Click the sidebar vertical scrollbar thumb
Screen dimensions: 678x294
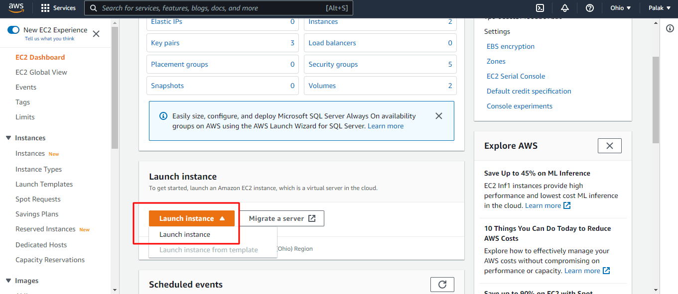point(115,88)
